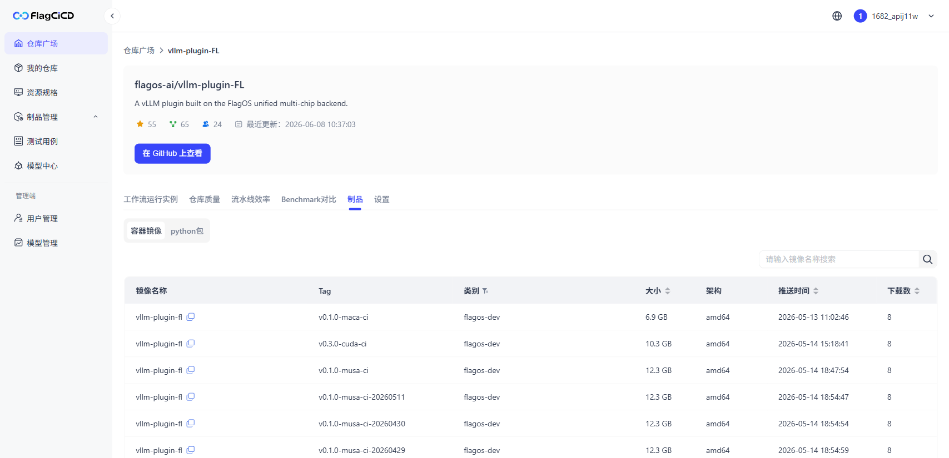Switch to the 仓库质量 tab
Screen dimensions: 949x458
click(205, 199)
